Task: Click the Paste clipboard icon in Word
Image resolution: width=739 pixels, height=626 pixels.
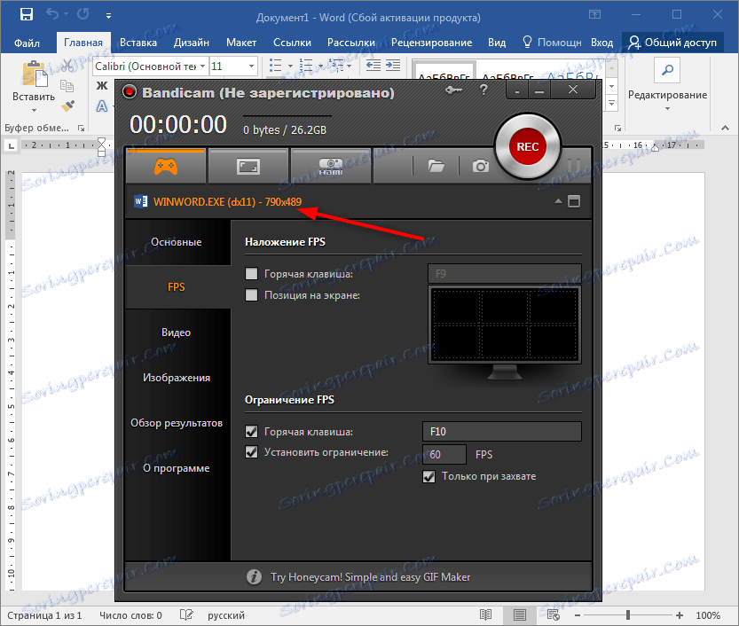Action: point(35,74)
